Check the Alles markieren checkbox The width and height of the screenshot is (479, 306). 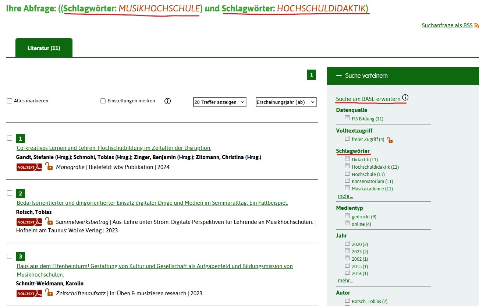10,101
